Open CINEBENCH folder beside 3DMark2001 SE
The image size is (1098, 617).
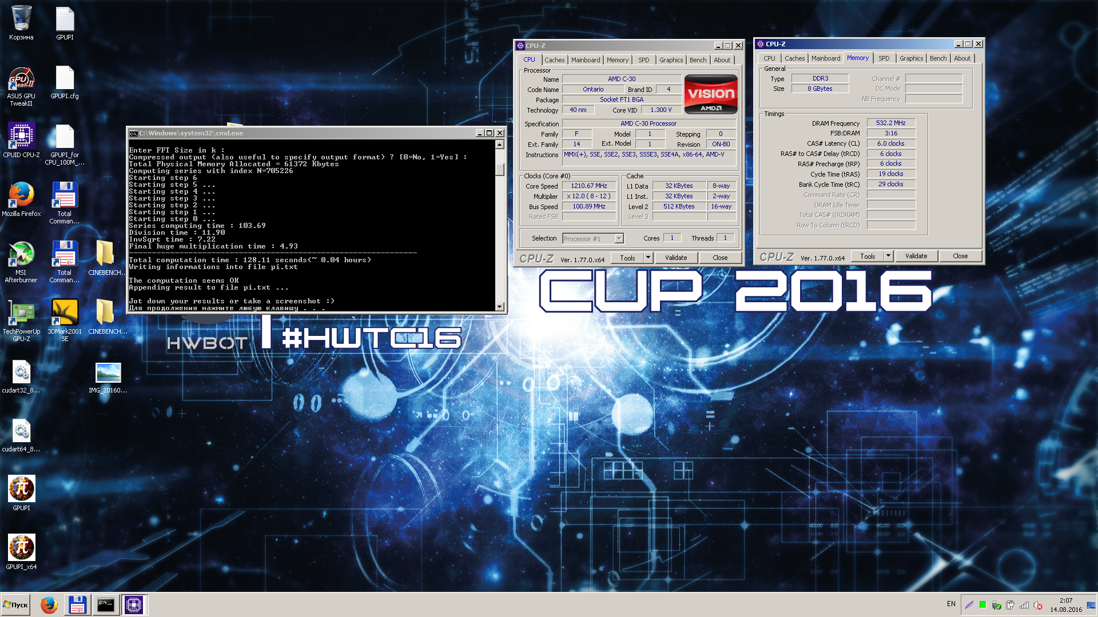[x=106, y=317]
